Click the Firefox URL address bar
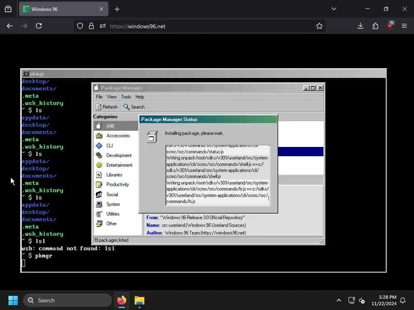The image size is (414, 310). click(199, 26)
